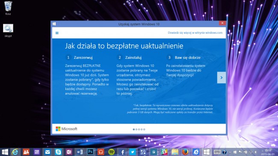
Task: Open the Kosz recycle bin on desktop
Action: [x=8, y=8]
